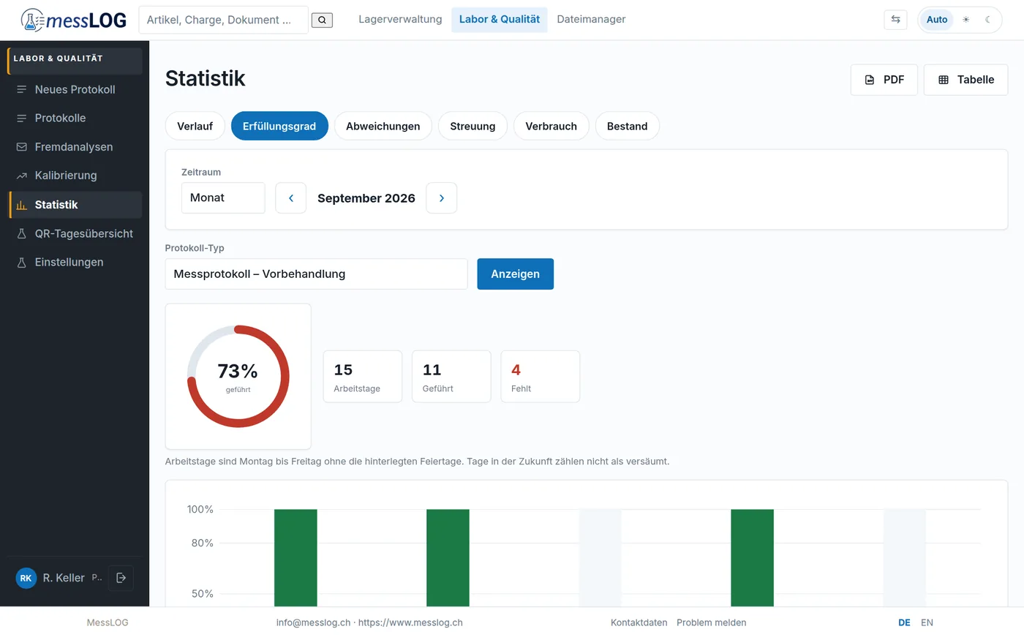
Task: Open the Dateimanager menu
Action: 591,20
